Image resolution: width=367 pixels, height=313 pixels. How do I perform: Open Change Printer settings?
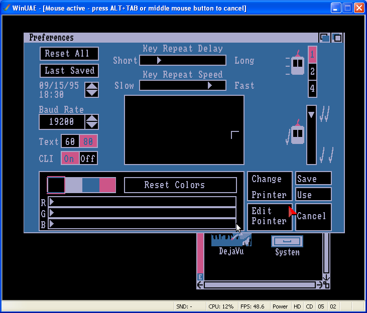[270, 187]
